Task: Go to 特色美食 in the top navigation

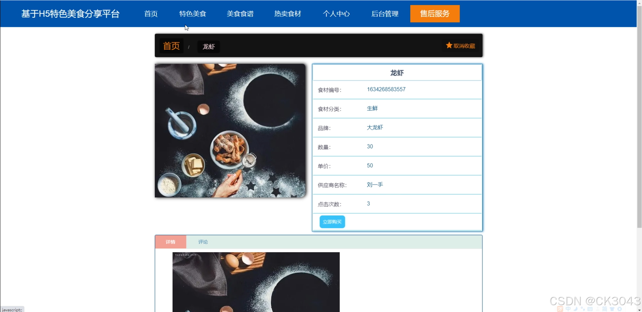Action: (193, 14)
